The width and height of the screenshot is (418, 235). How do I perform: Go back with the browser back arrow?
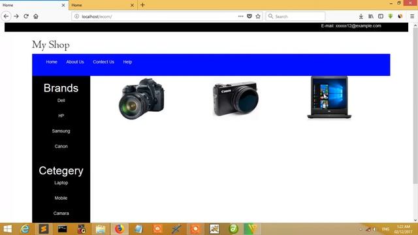click(6, 16)
